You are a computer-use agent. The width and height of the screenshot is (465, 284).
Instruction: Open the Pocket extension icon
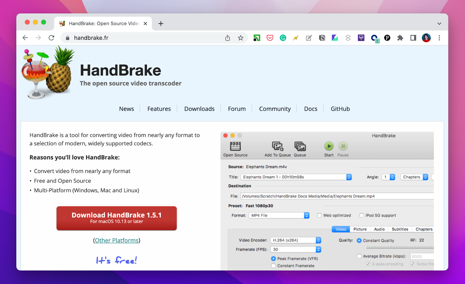(270, 38)
